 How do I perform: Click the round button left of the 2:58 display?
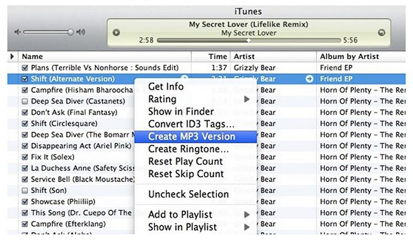coord(116,32)
